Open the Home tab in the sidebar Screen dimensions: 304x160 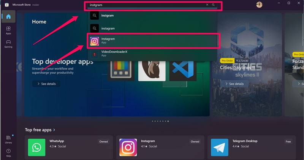click(8, 17)
